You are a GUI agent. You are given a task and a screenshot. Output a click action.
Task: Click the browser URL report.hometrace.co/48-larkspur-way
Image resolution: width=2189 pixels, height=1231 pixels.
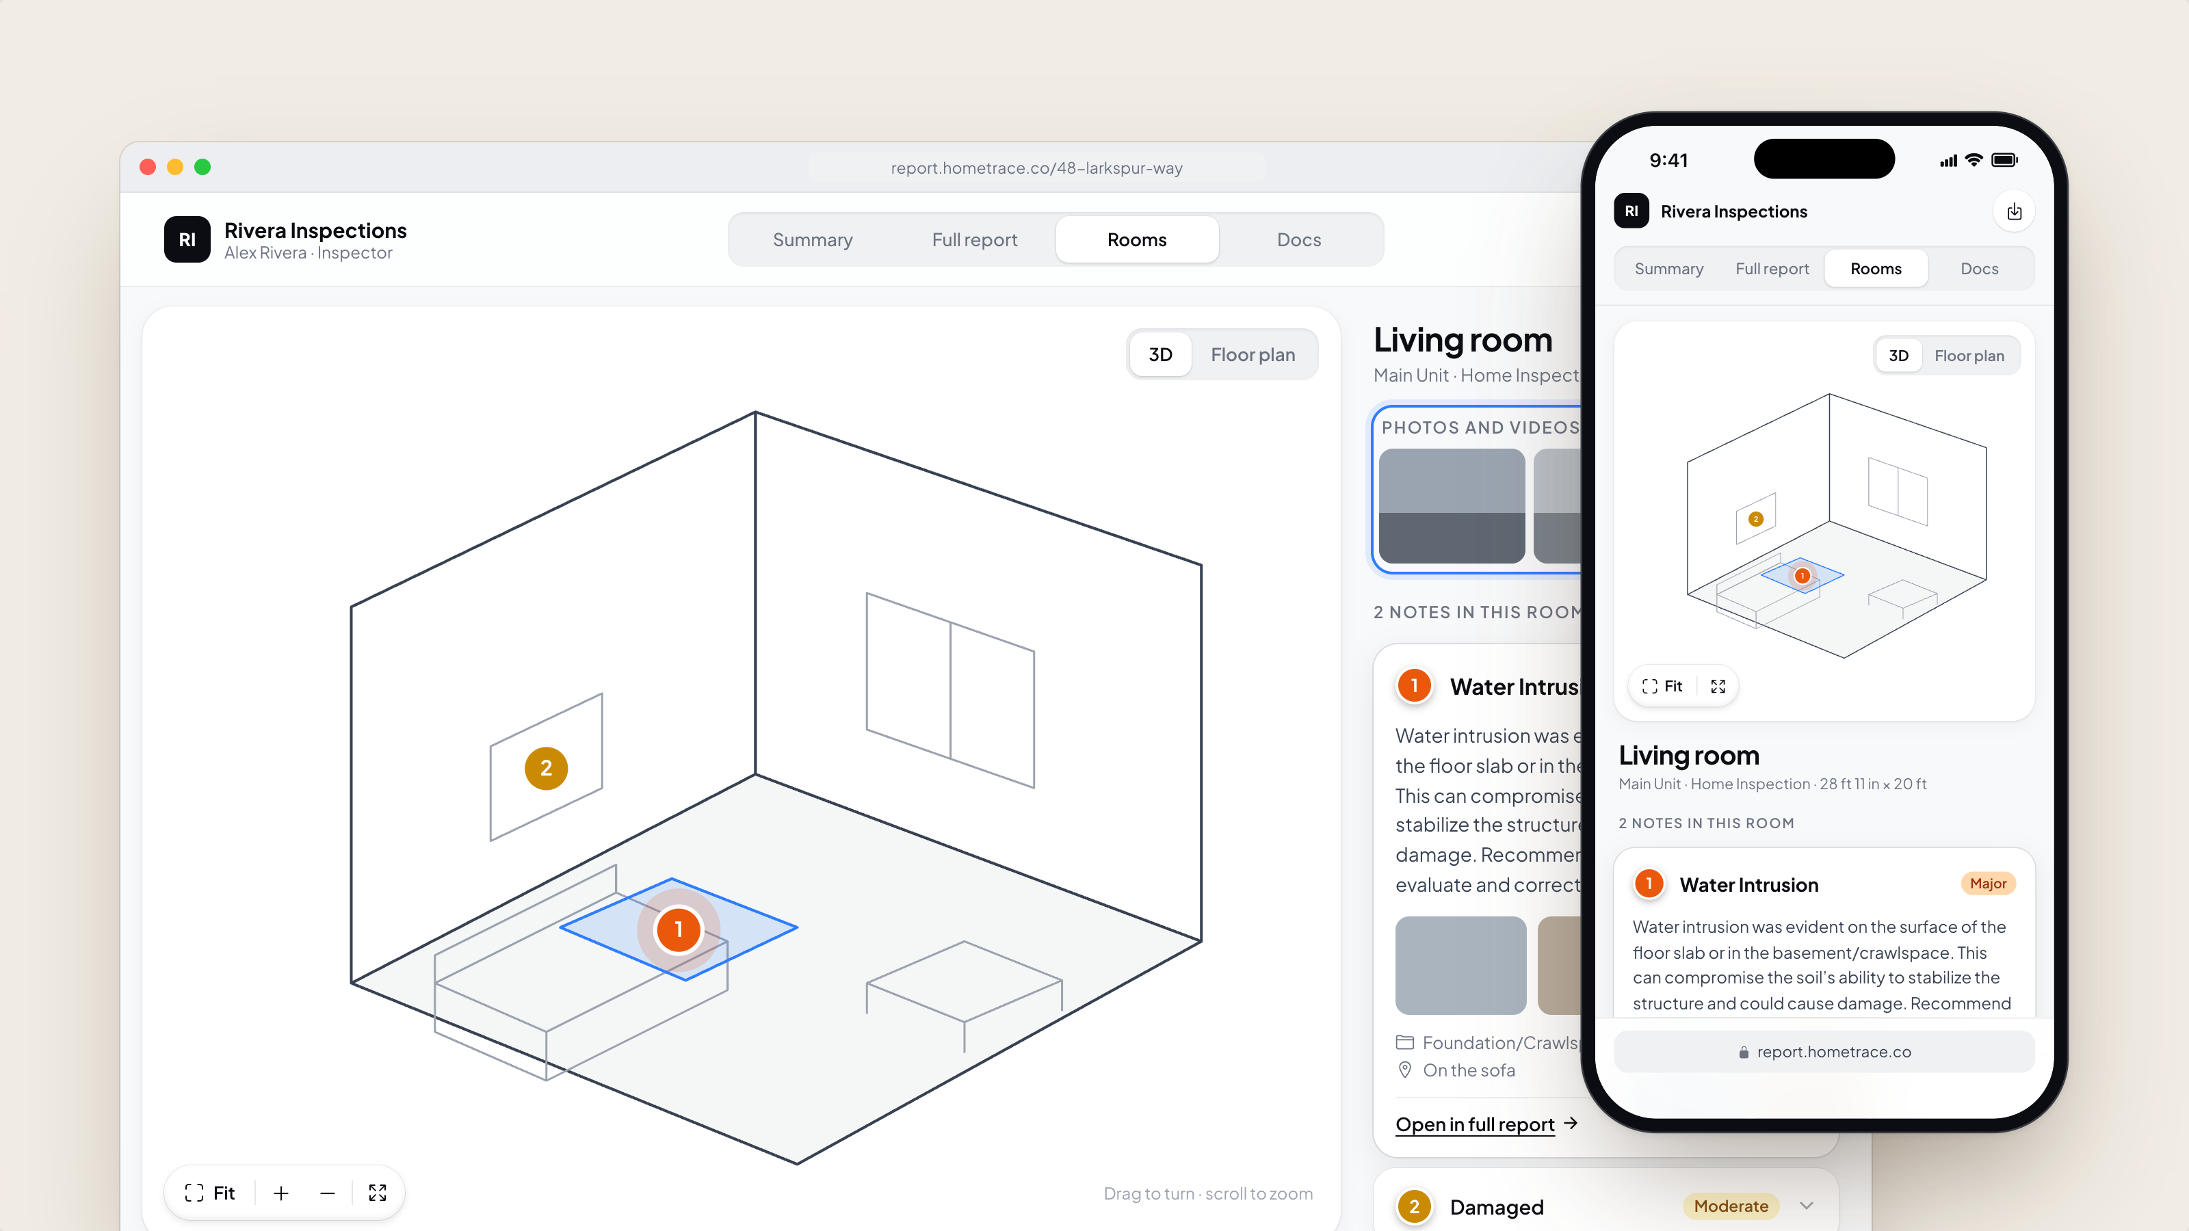pyautogui.click(x=1036, y=168)
